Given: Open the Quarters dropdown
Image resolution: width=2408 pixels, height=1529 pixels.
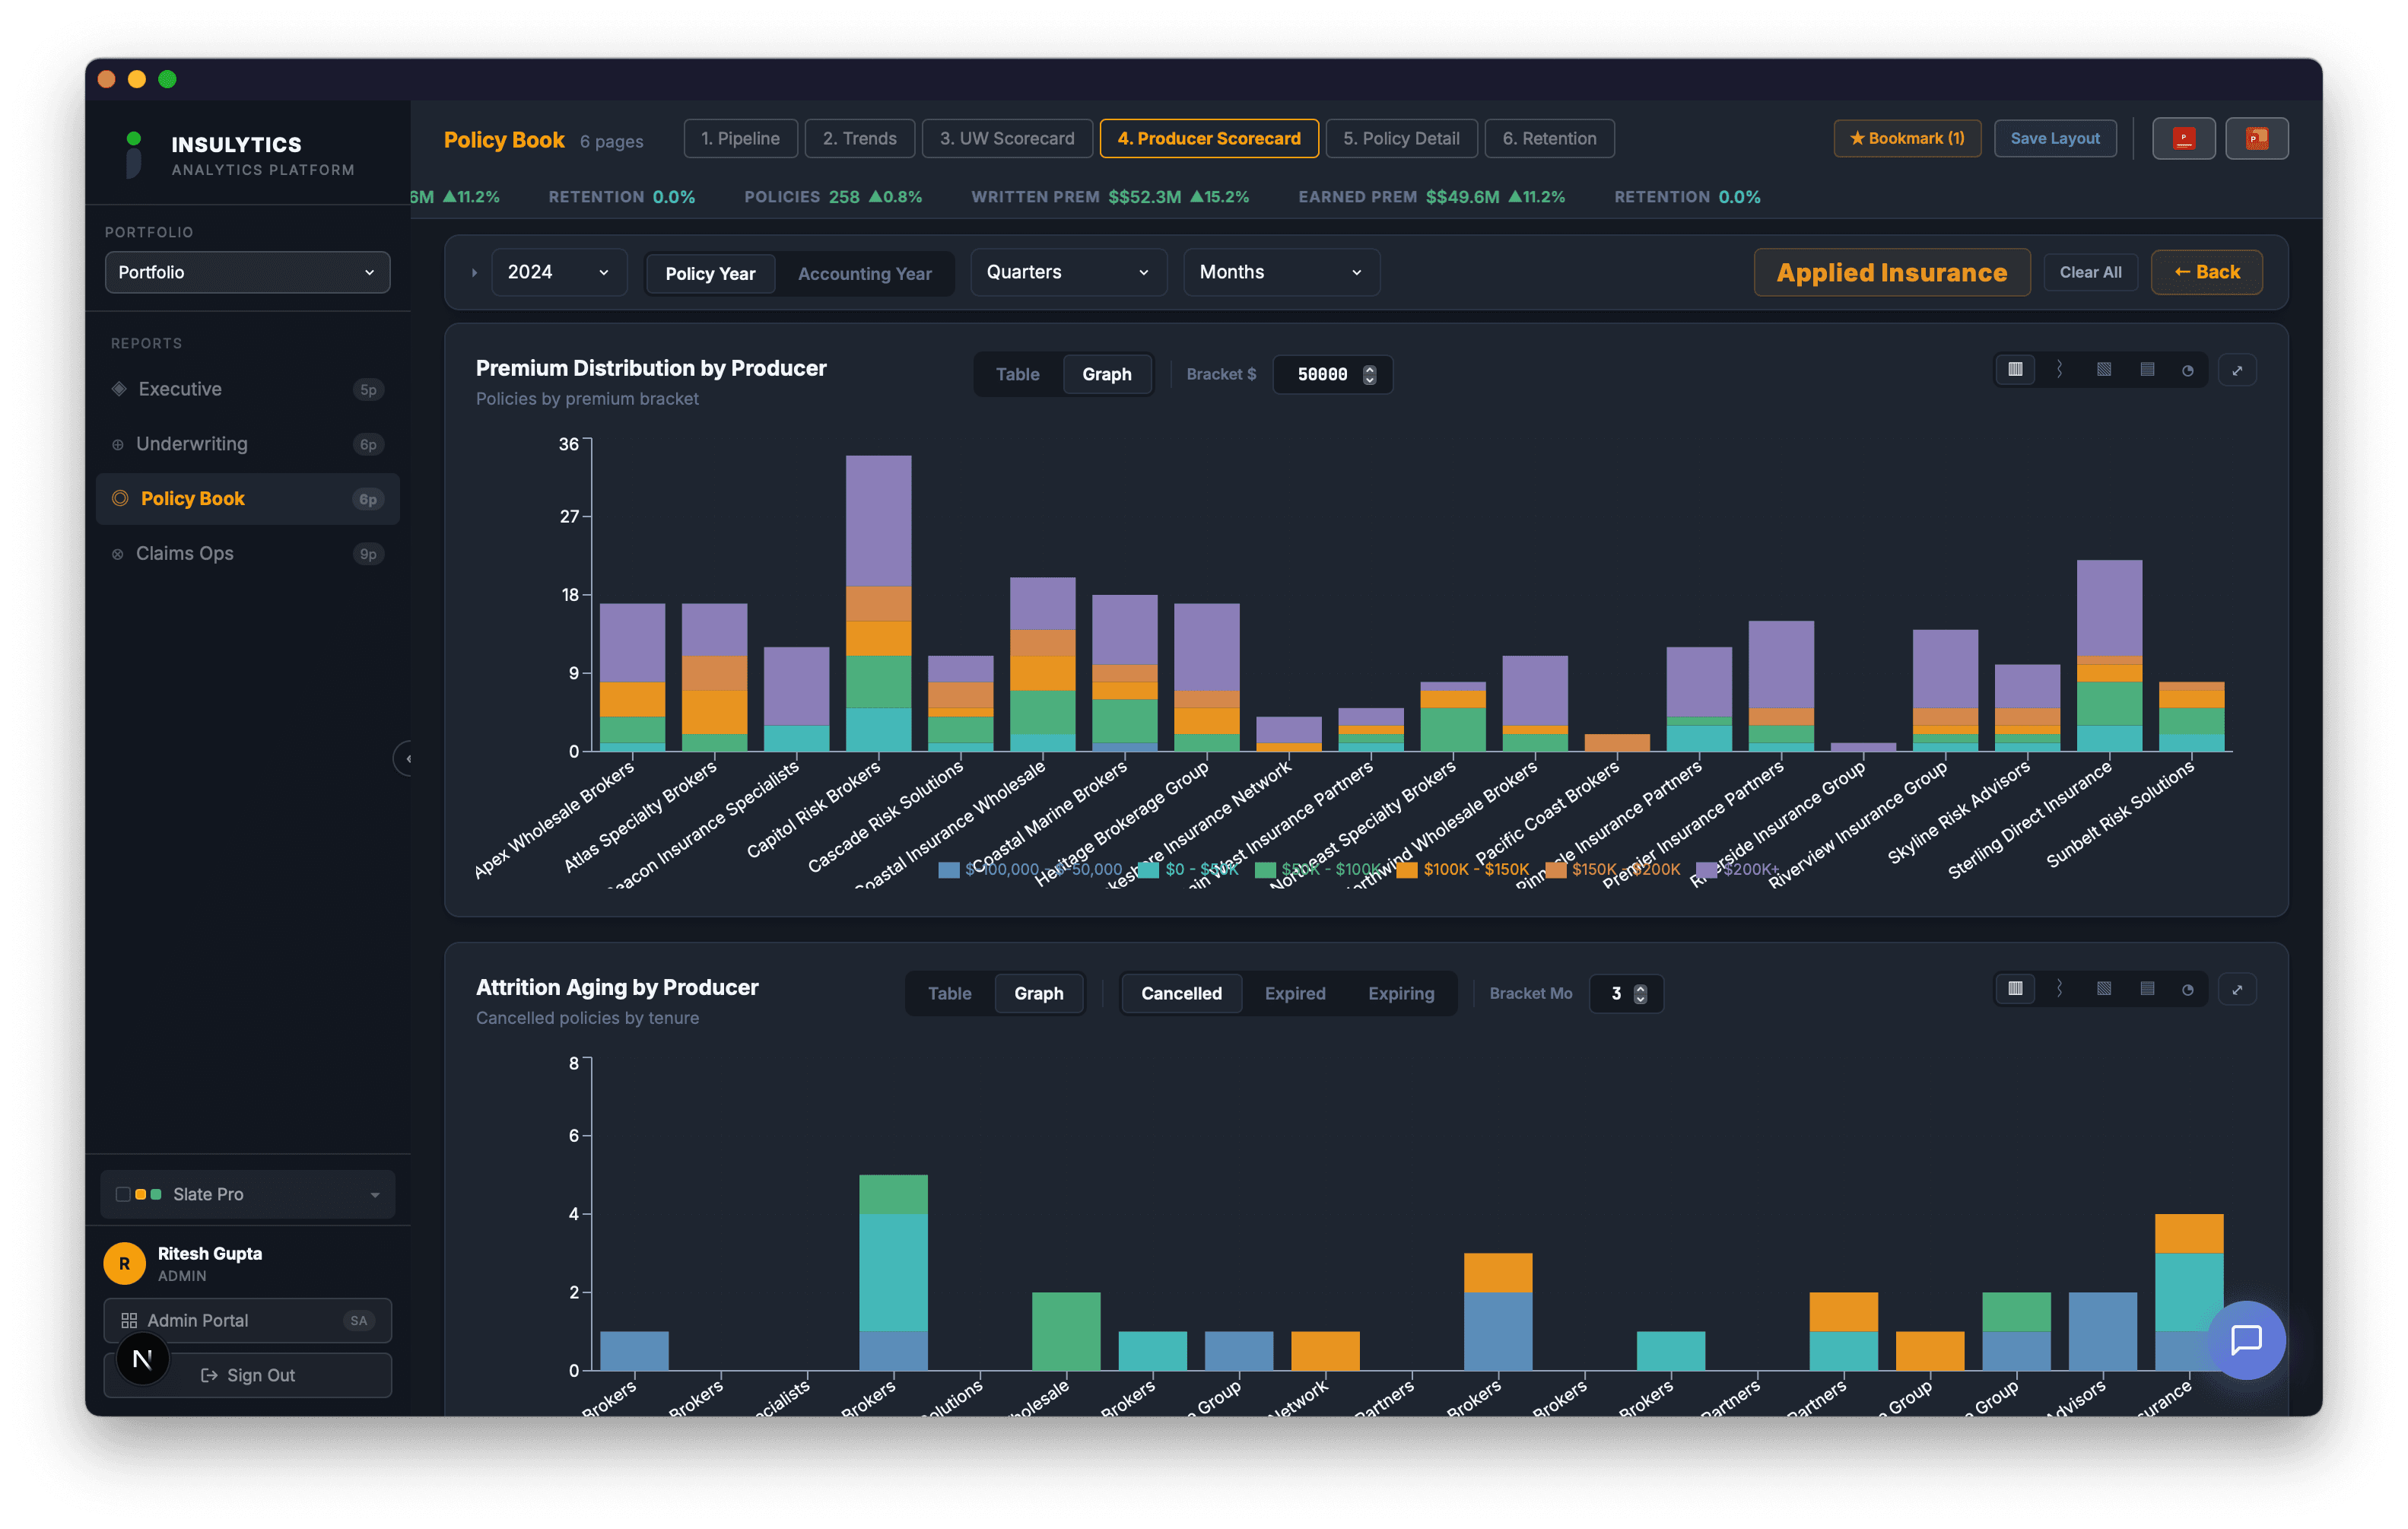Looking at the screenshot, I should (x=1068, y=272).
